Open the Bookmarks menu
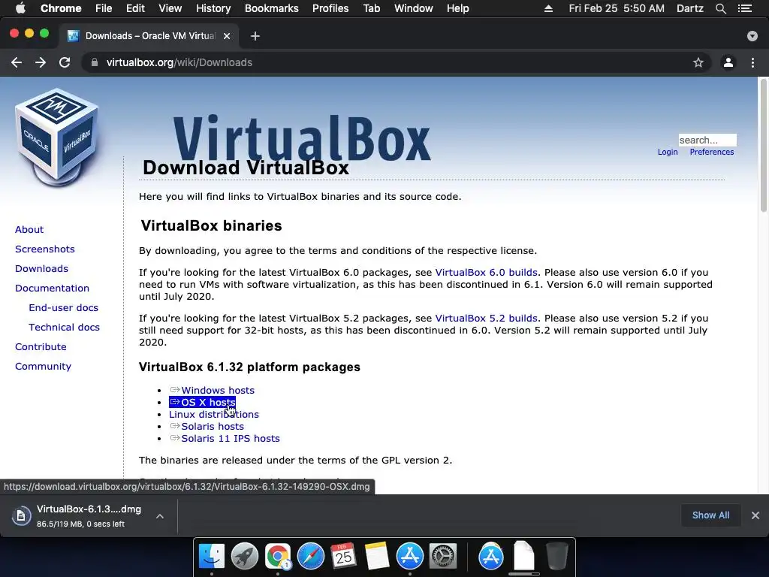Image resolution: width=769 pixels, height=577 pixels. coord(272,8)
